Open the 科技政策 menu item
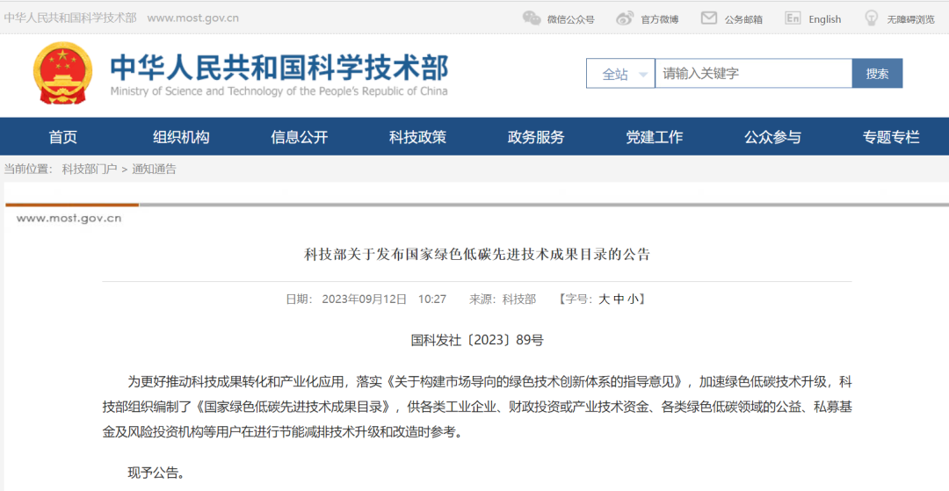 point(417,137)
